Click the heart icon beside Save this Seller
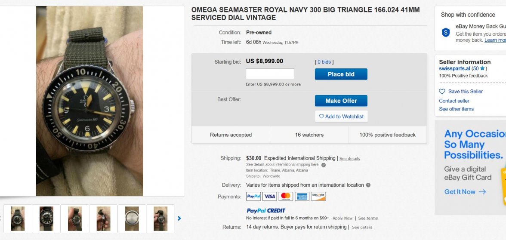Viewport: 506px width, 240px height. 442,92
